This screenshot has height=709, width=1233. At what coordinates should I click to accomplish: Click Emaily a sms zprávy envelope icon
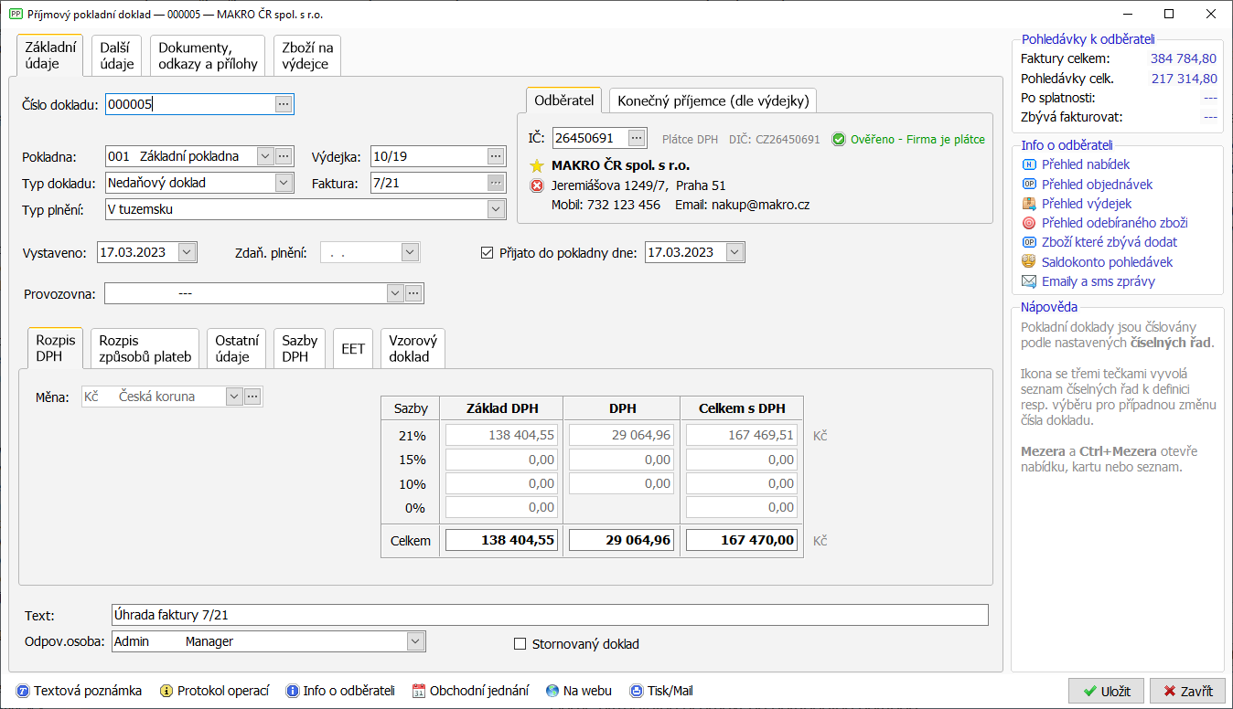point(1028,281)
